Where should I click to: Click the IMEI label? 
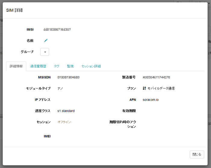[x=47, y=136]
